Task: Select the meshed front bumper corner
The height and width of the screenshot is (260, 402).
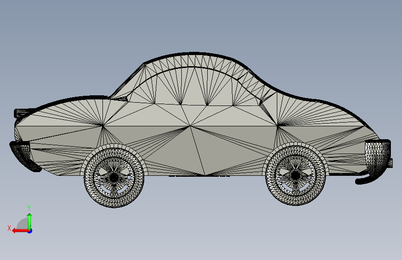Action: (23, 155)
